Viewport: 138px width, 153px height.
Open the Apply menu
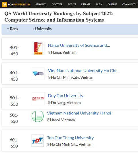click(x=99, y=4)
